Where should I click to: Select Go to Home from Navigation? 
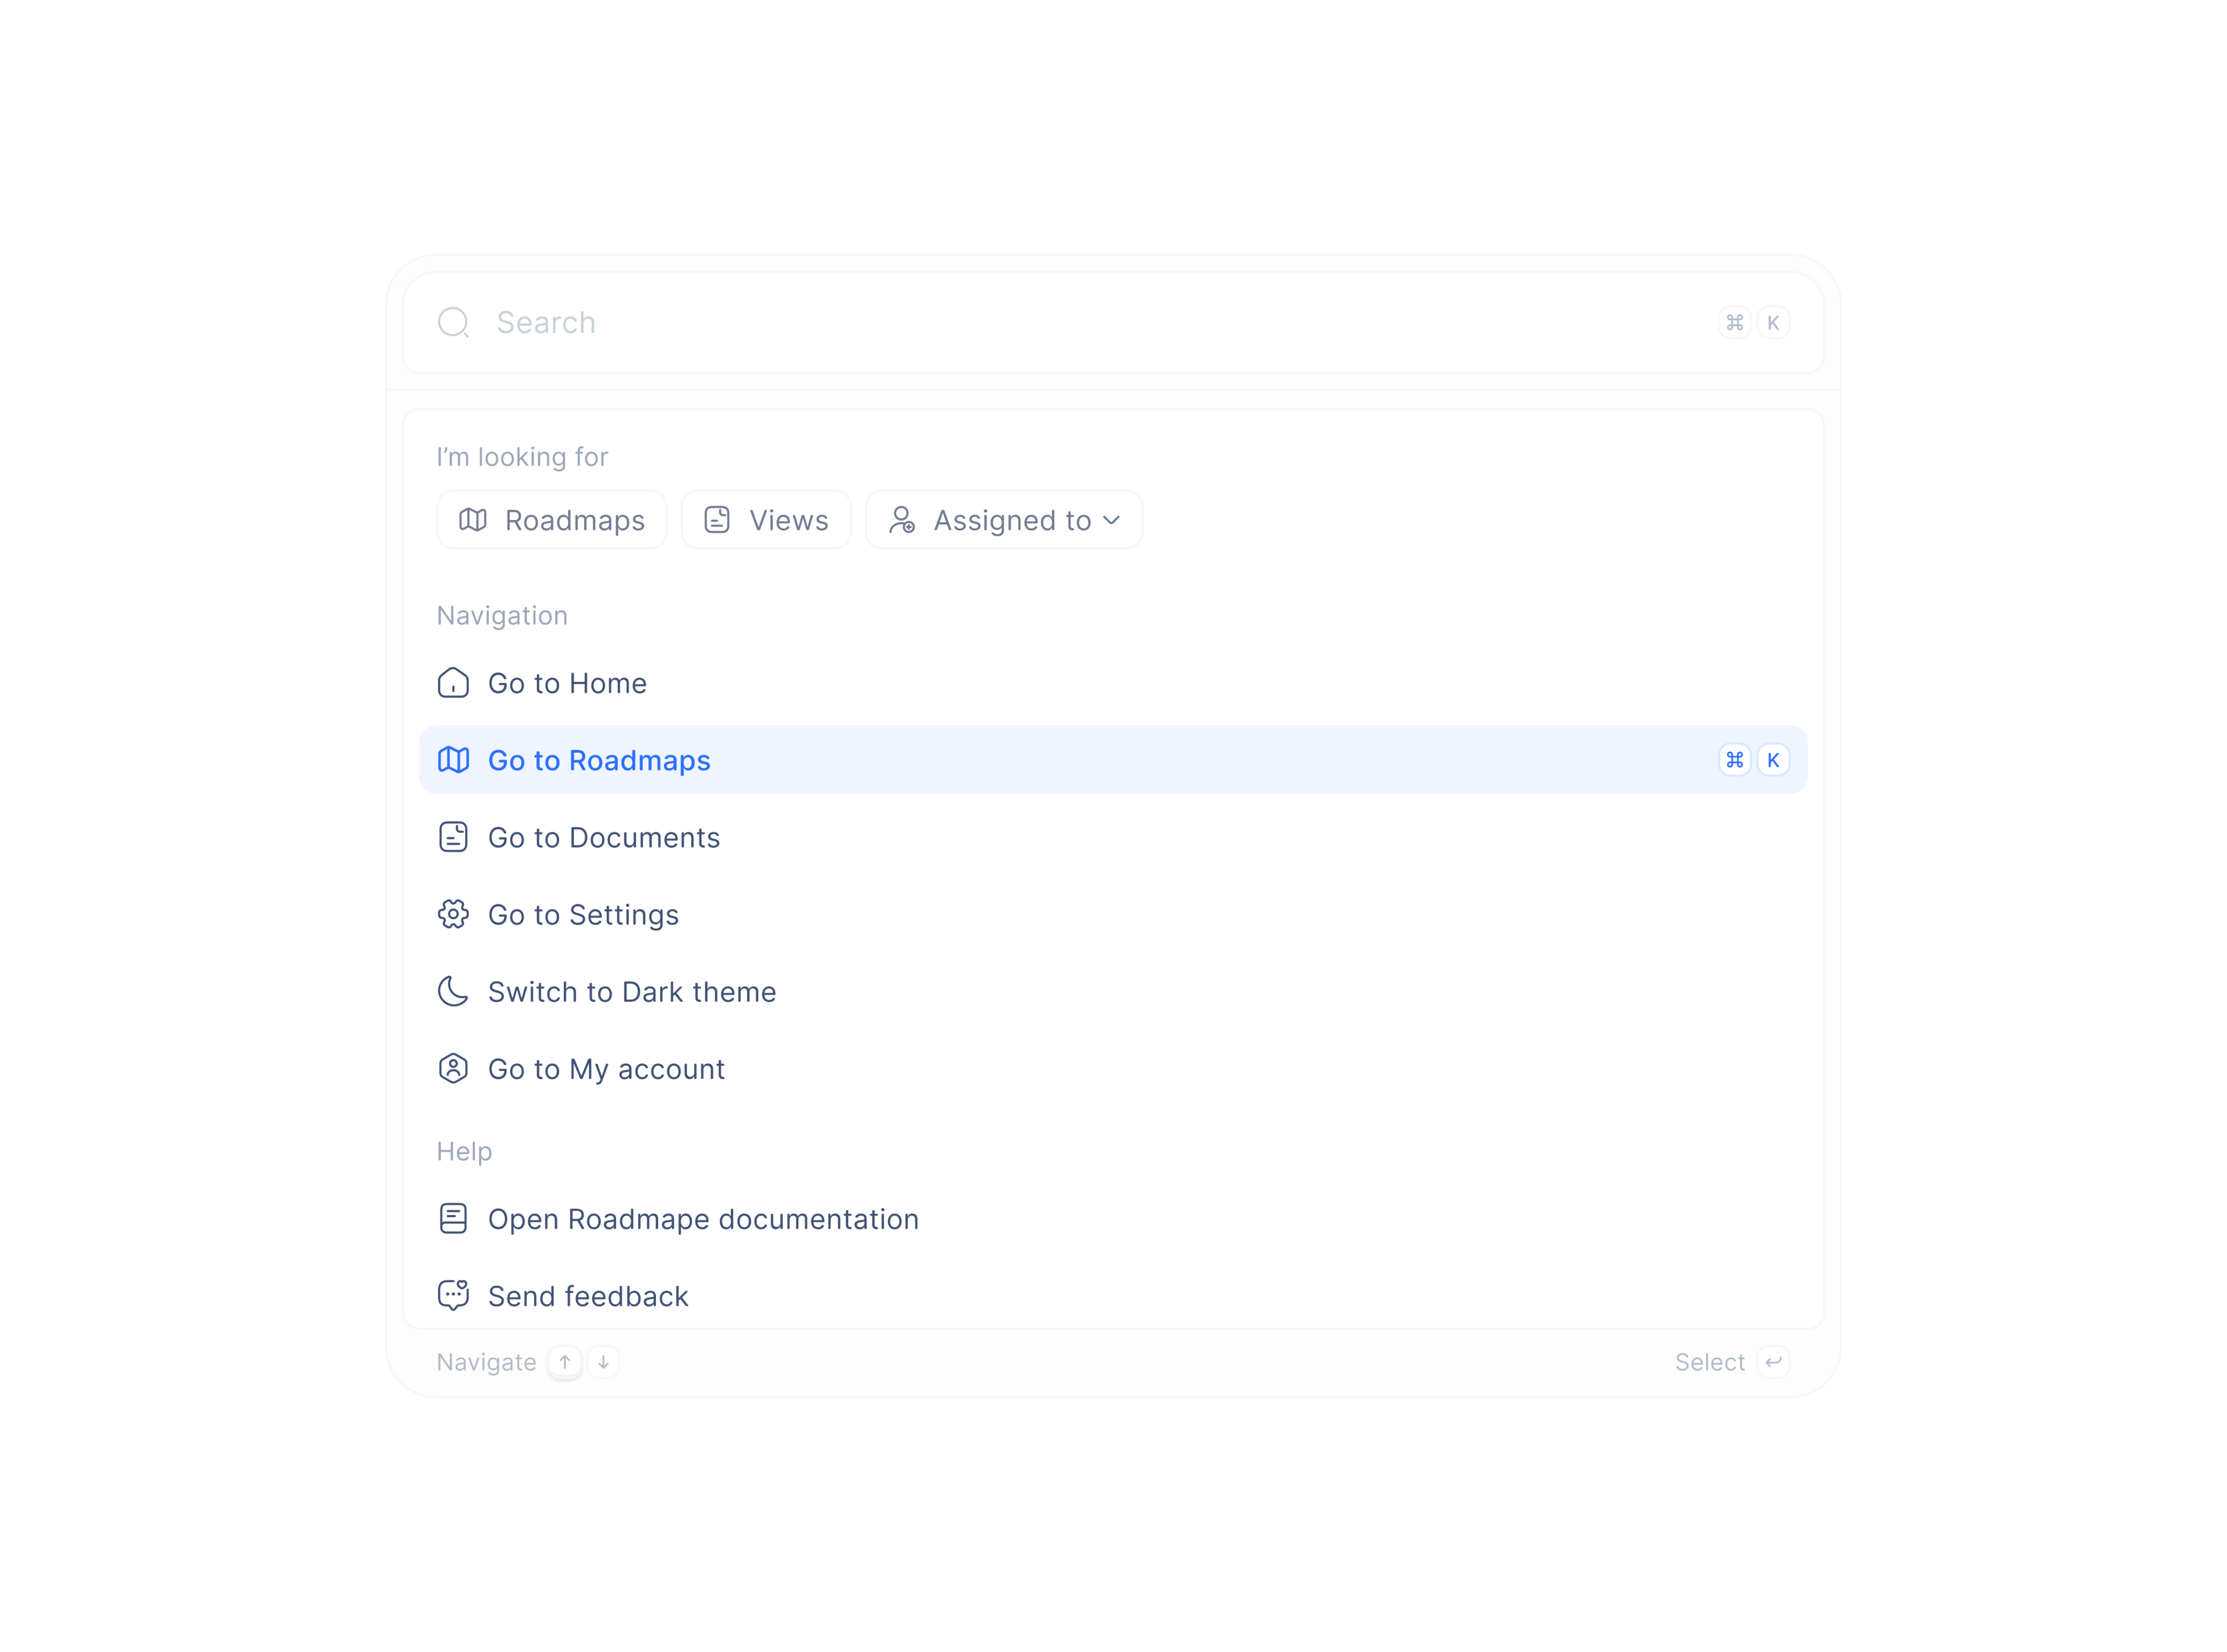point(567,683)
